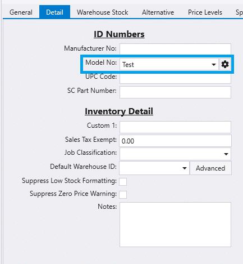Click the Advanced button
This screenshot has height=264, width=243.
click(210, 168)
